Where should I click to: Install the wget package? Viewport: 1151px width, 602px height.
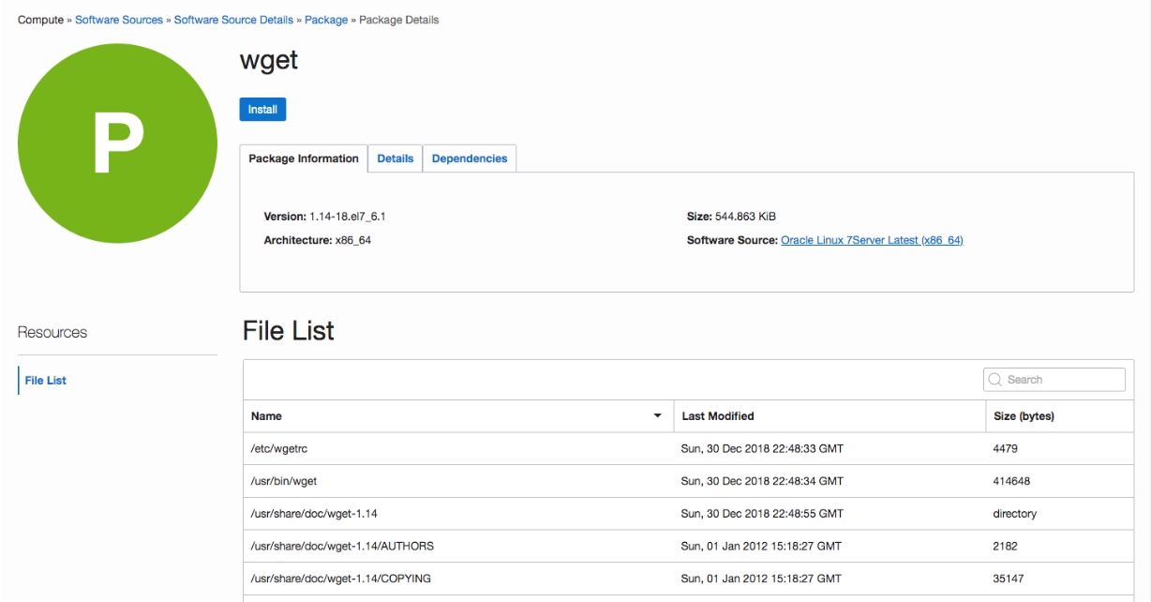click(x=262, y=110)
